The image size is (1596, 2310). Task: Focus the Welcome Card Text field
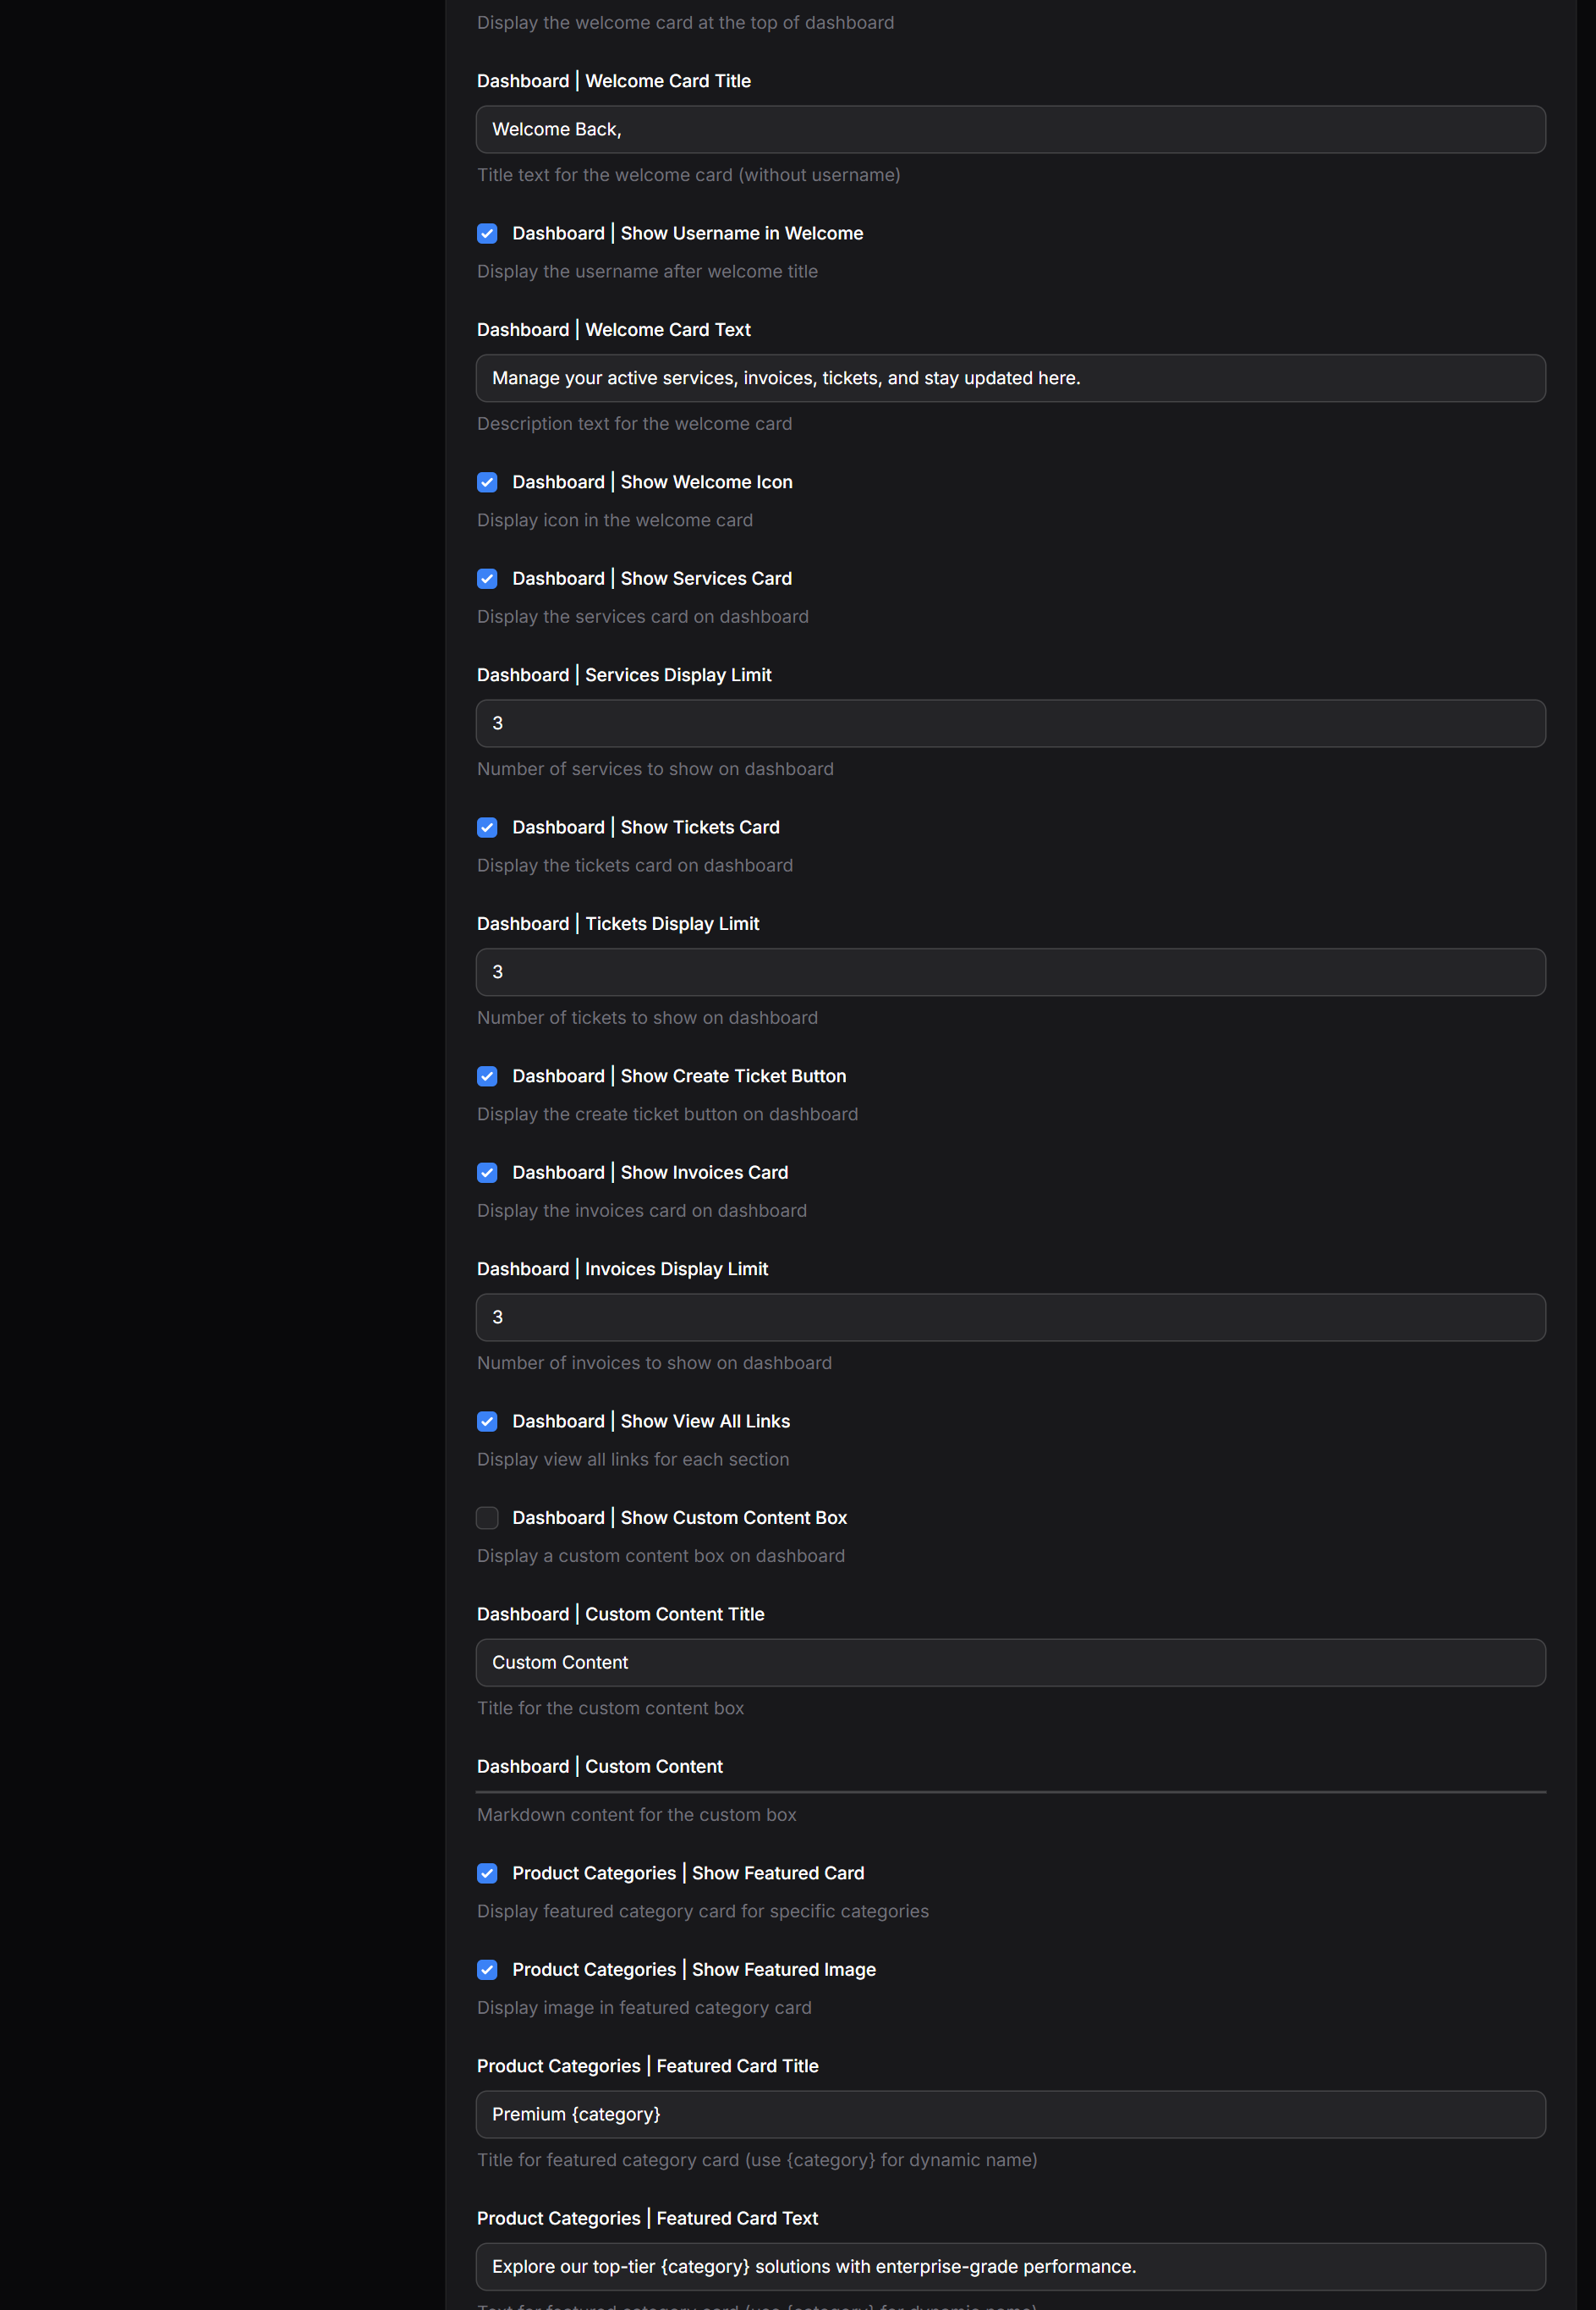click(x=1010, y=378)
